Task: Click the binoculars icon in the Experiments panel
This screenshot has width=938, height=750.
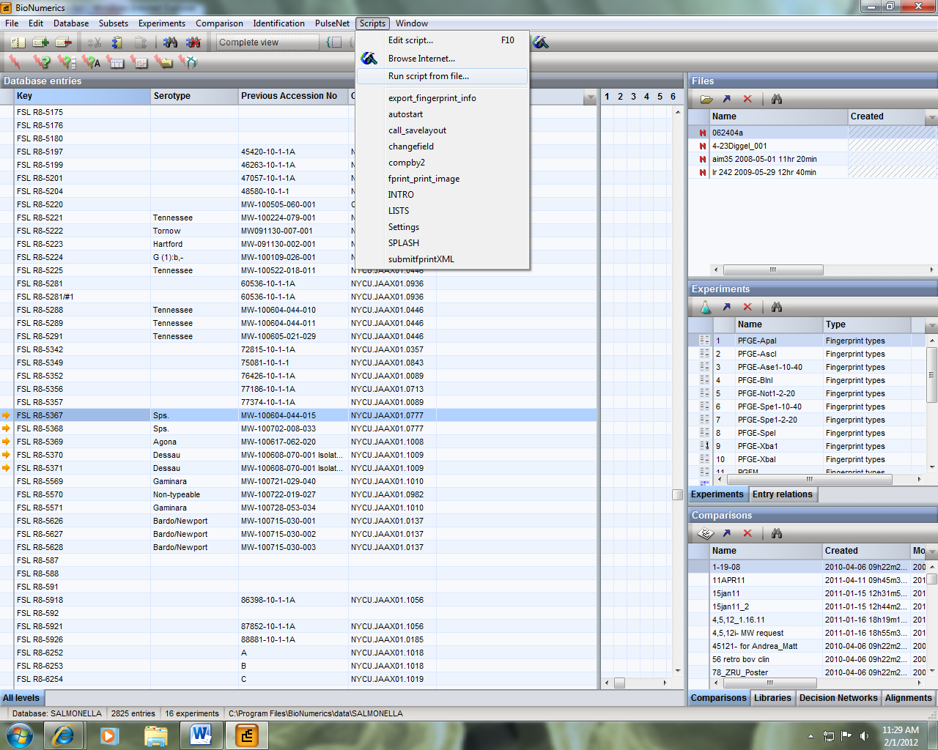Action: tap(777, 307)
